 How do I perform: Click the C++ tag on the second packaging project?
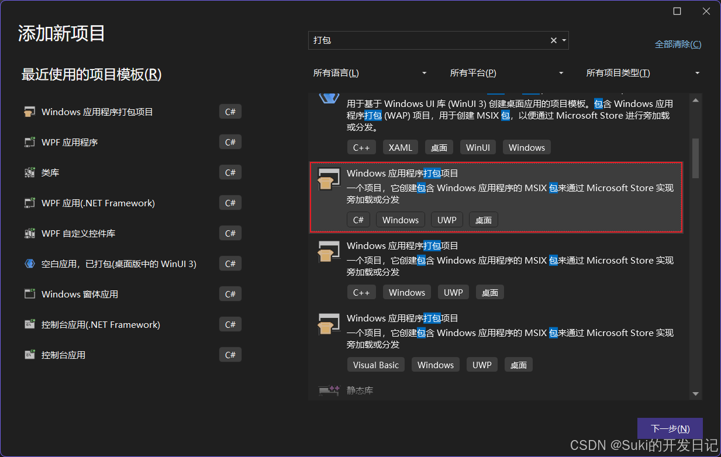[x=361, y=292]
